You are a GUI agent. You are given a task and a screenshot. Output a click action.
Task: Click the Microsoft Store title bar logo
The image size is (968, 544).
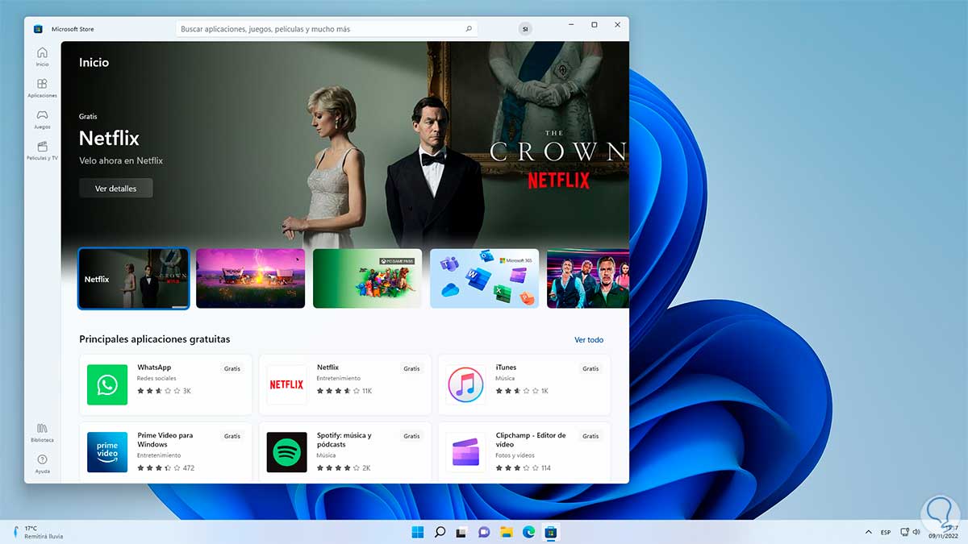click(38, 29)
